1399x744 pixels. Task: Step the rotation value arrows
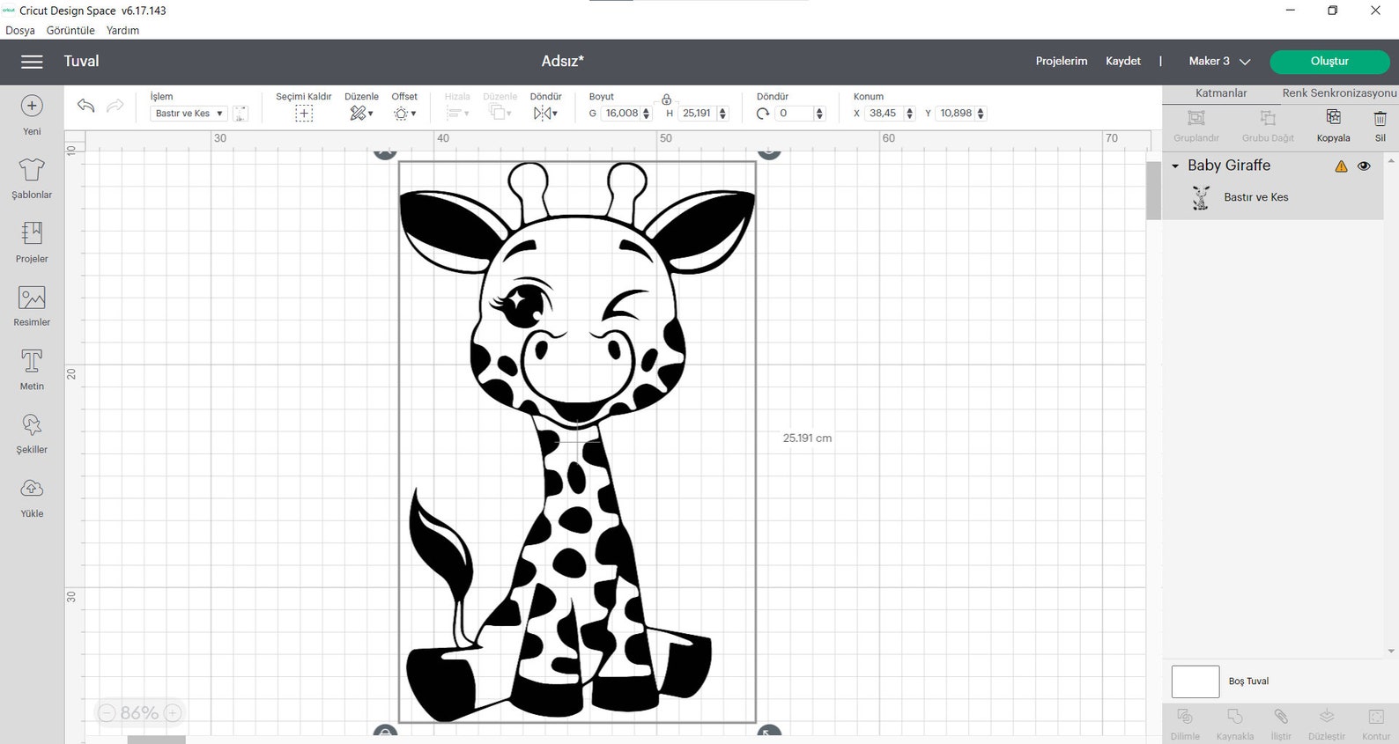pyautogui.click(x=820, y=114)
